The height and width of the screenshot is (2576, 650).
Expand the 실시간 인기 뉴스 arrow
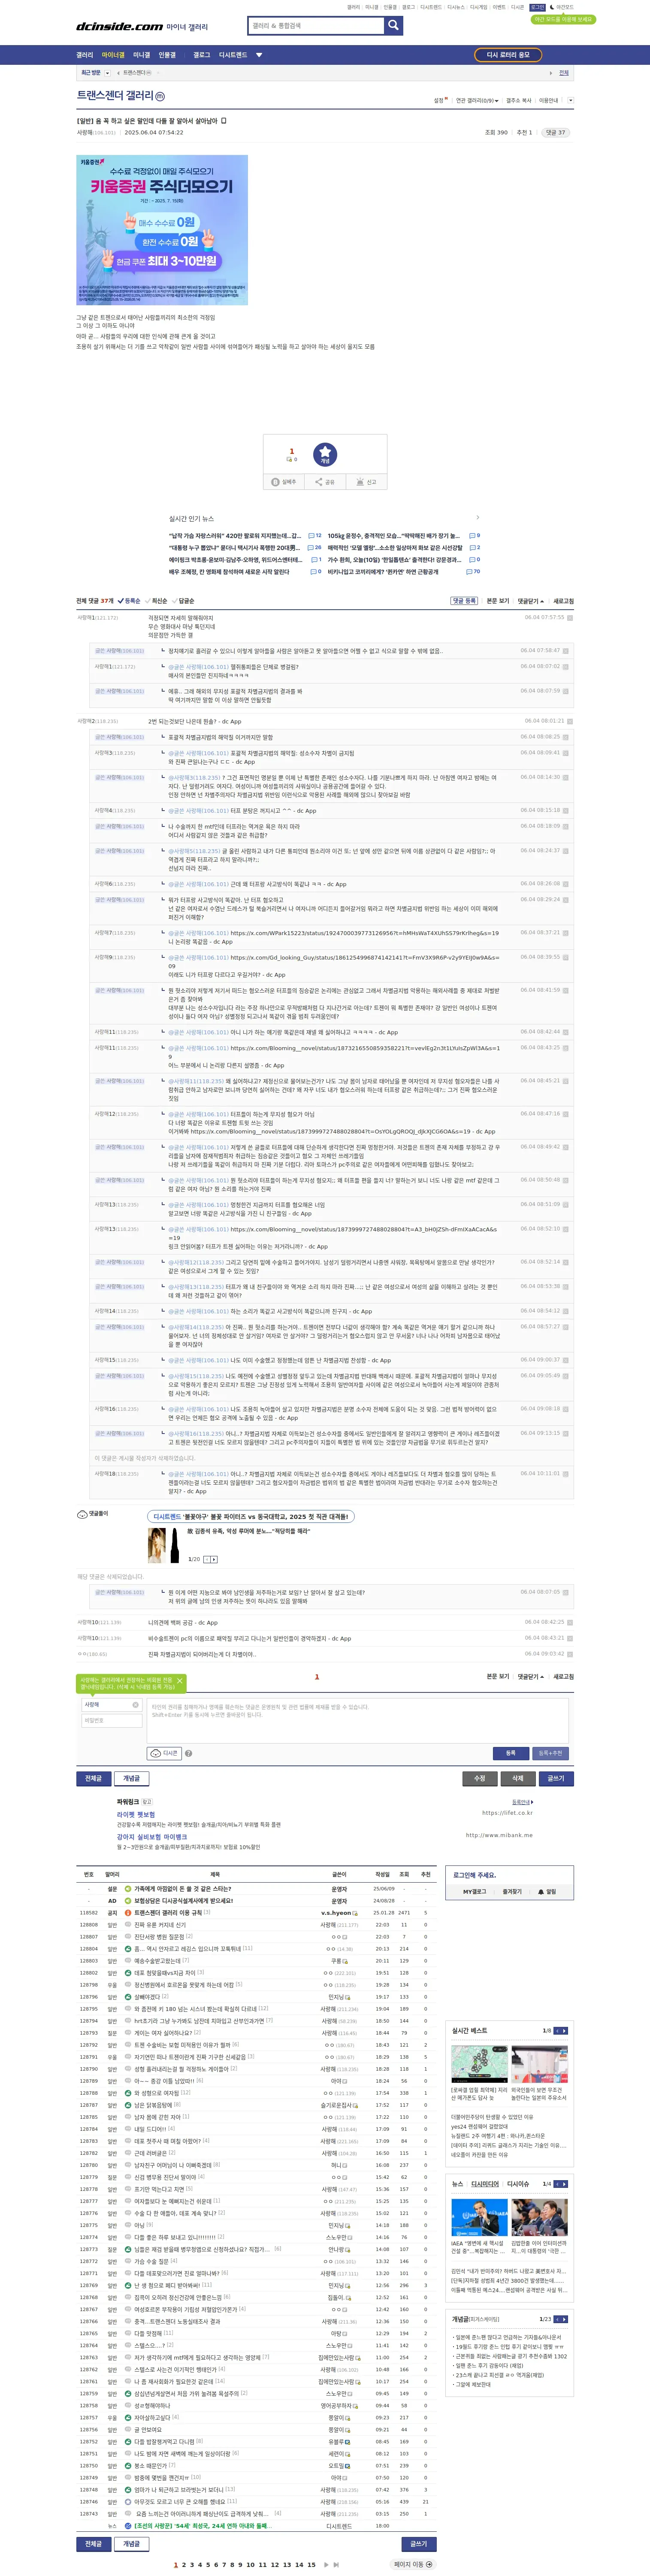pyautogui.click(x=478, y=518)
